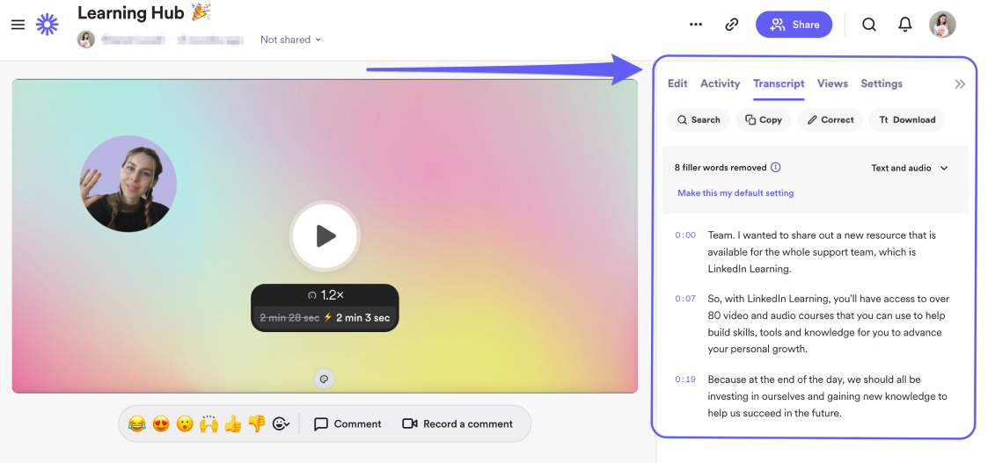Expand the Not shared dropdown
995x463 pixels.
coord(290,40)
